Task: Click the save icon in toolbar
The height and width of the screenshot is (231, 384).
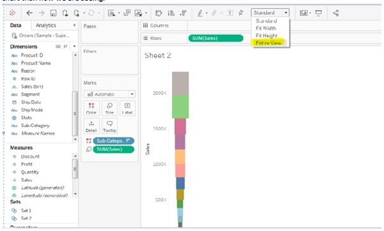Action: (x=53, y=13)
